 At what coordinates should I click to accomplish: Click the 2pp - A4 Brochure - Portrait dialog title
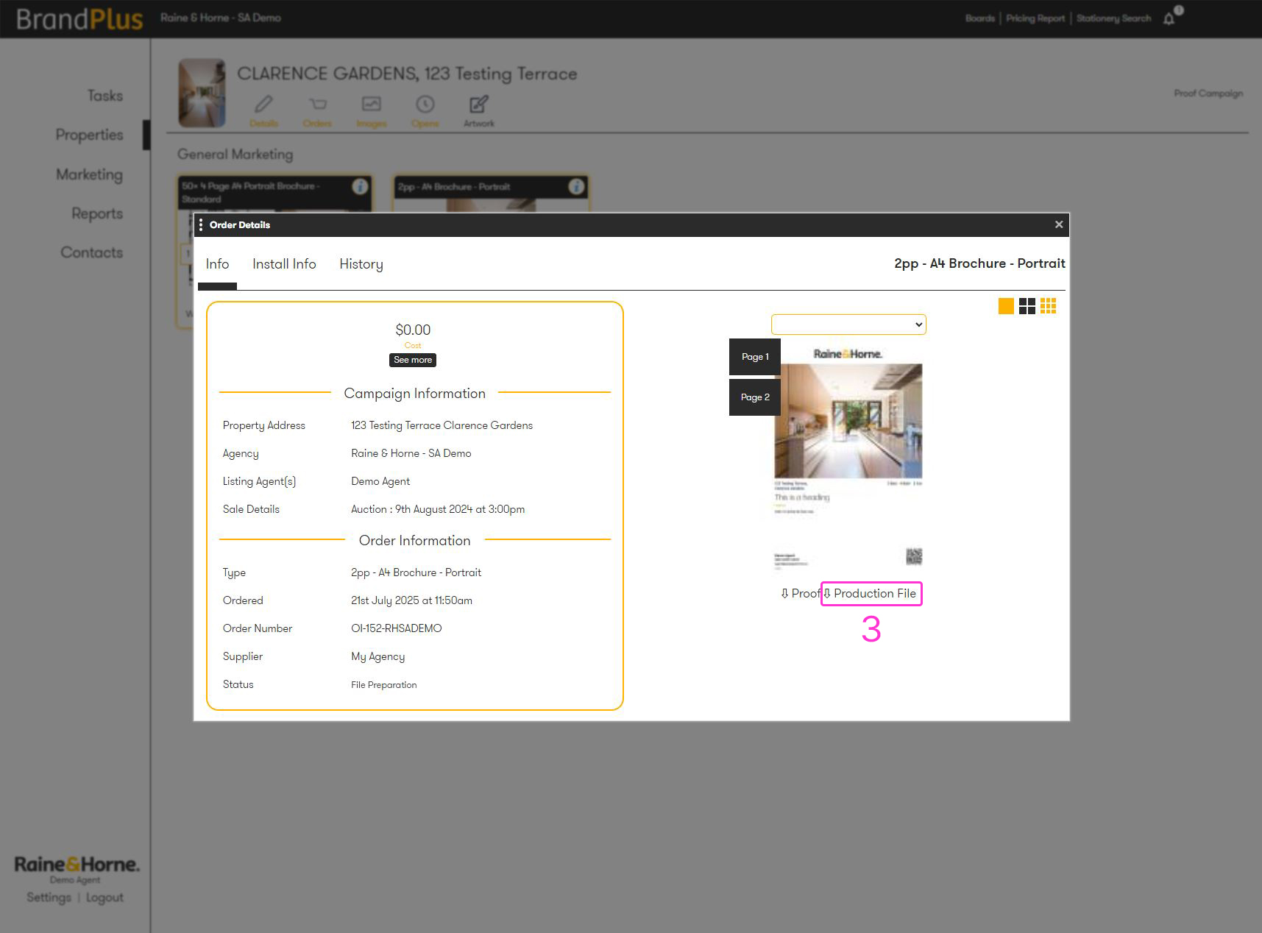pos(979,263)
